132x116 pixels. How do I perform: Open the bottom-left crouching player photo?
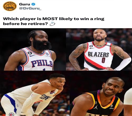[x=35, y=93]
